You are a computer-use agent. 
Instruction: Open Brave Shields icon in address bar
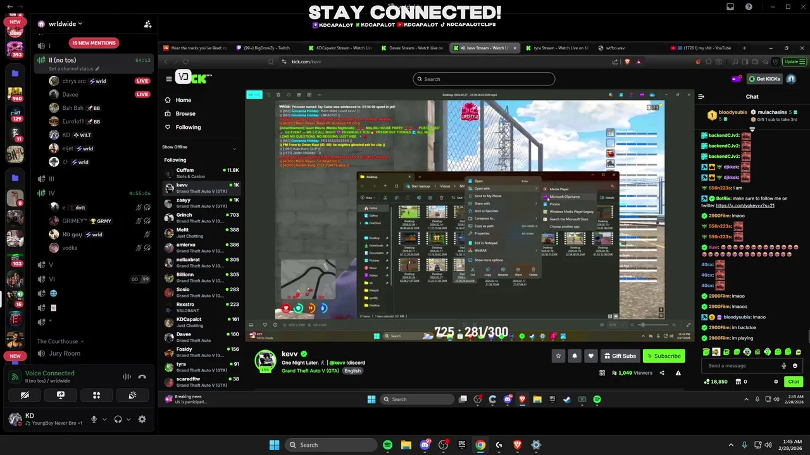tap(627, 61)
